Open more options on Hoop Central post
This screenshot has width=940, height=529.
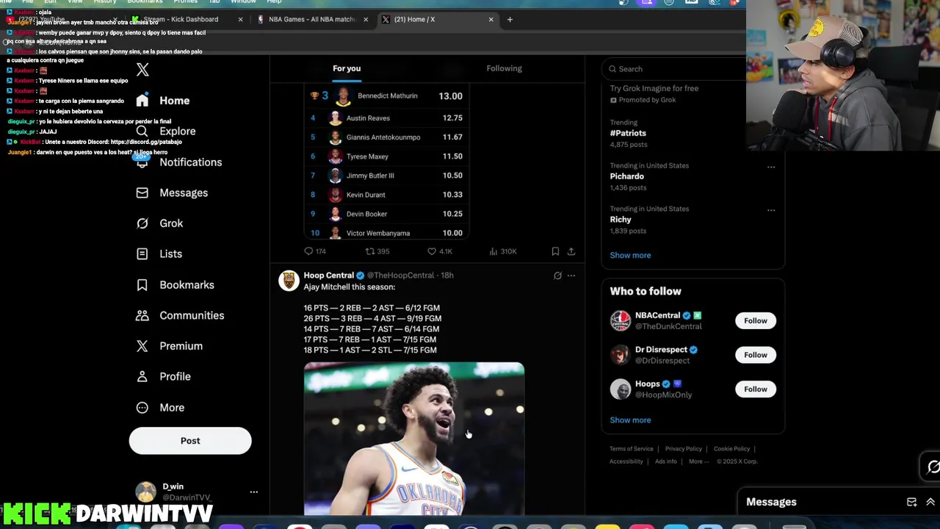click(571, 276)
